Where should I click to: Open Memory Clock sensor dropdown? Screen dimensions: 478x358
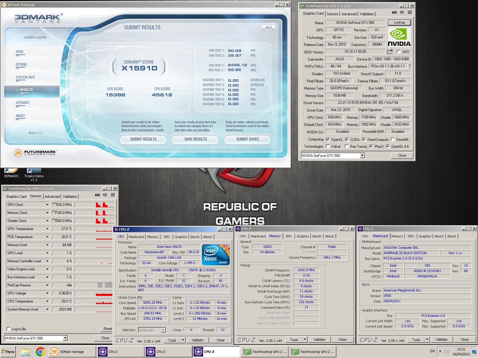(x=47, y=213)
